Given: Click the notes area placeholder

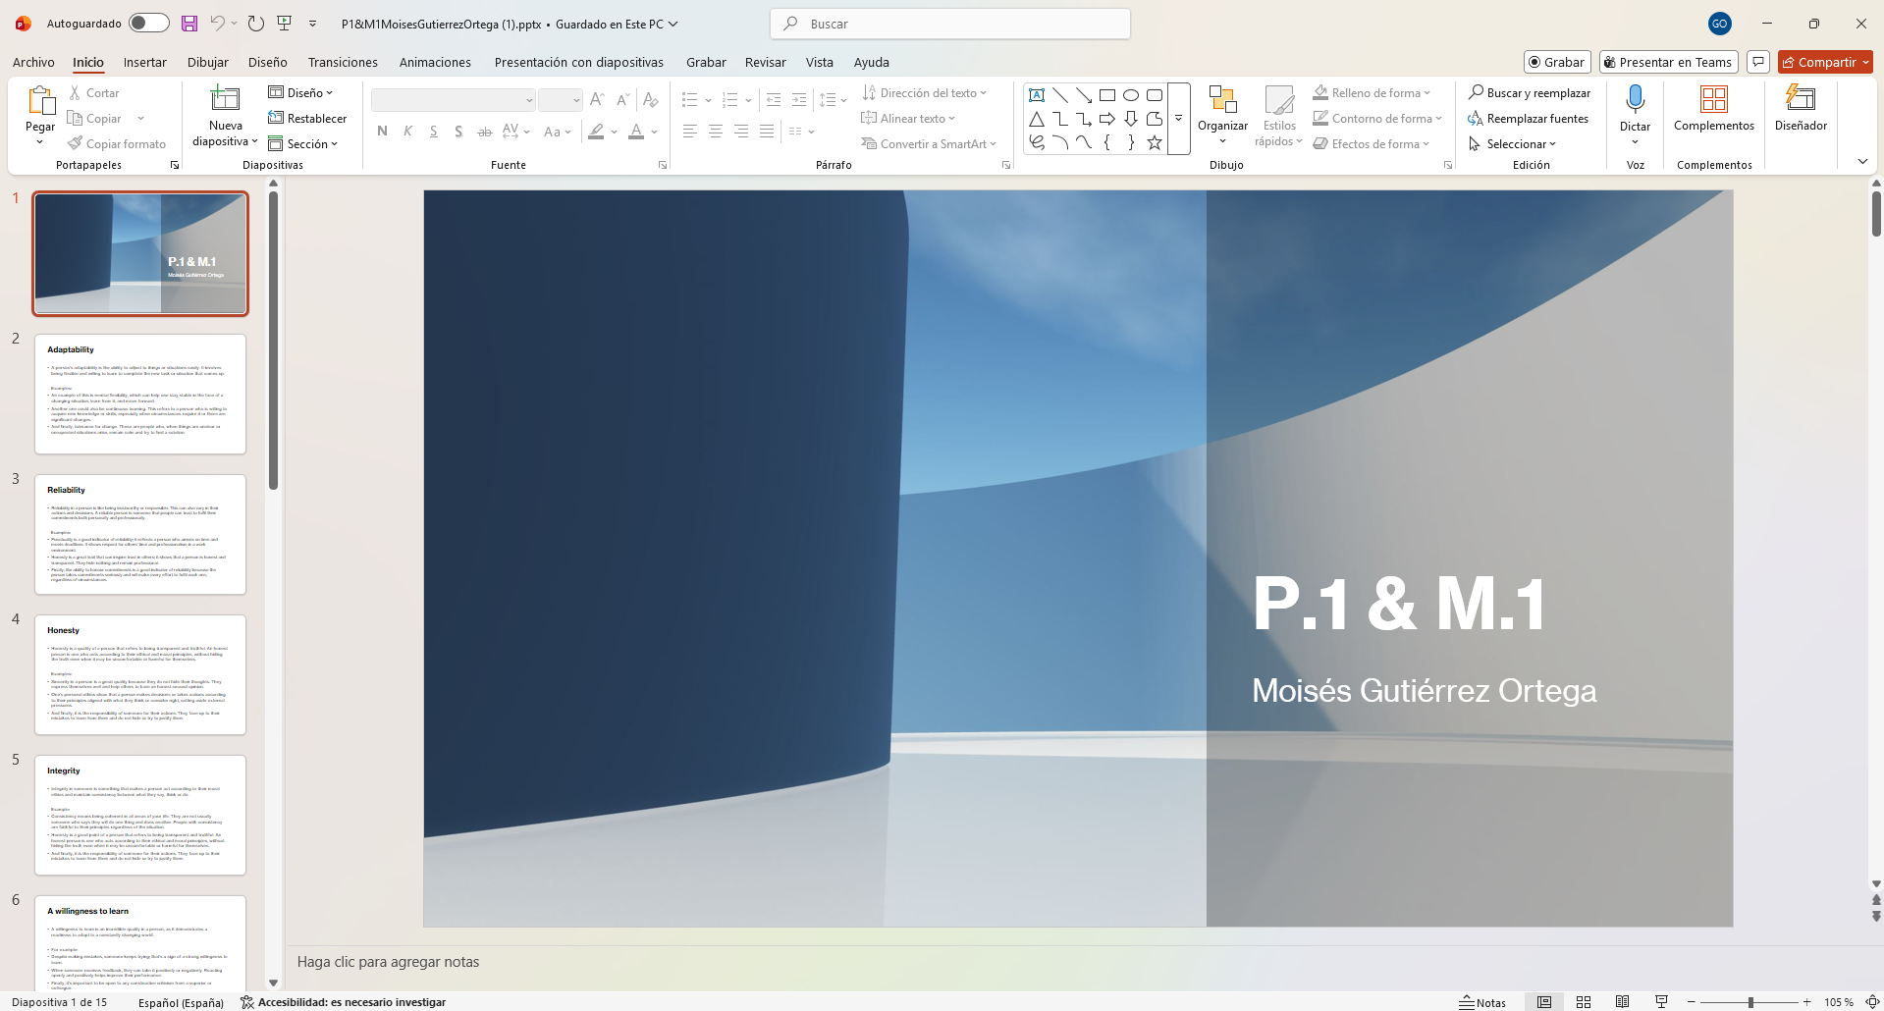Looking at the screenshot, I should click(389, 962).
